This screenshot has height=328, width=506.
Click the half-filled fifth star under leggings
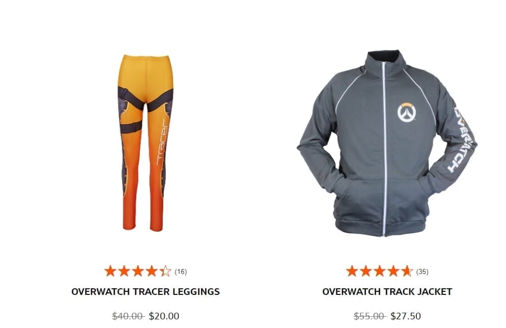(x=165, y=271)
